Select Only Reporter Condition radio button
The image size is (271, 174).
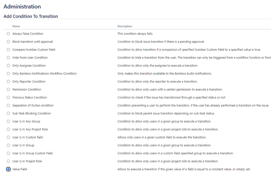tap(8, 81)
